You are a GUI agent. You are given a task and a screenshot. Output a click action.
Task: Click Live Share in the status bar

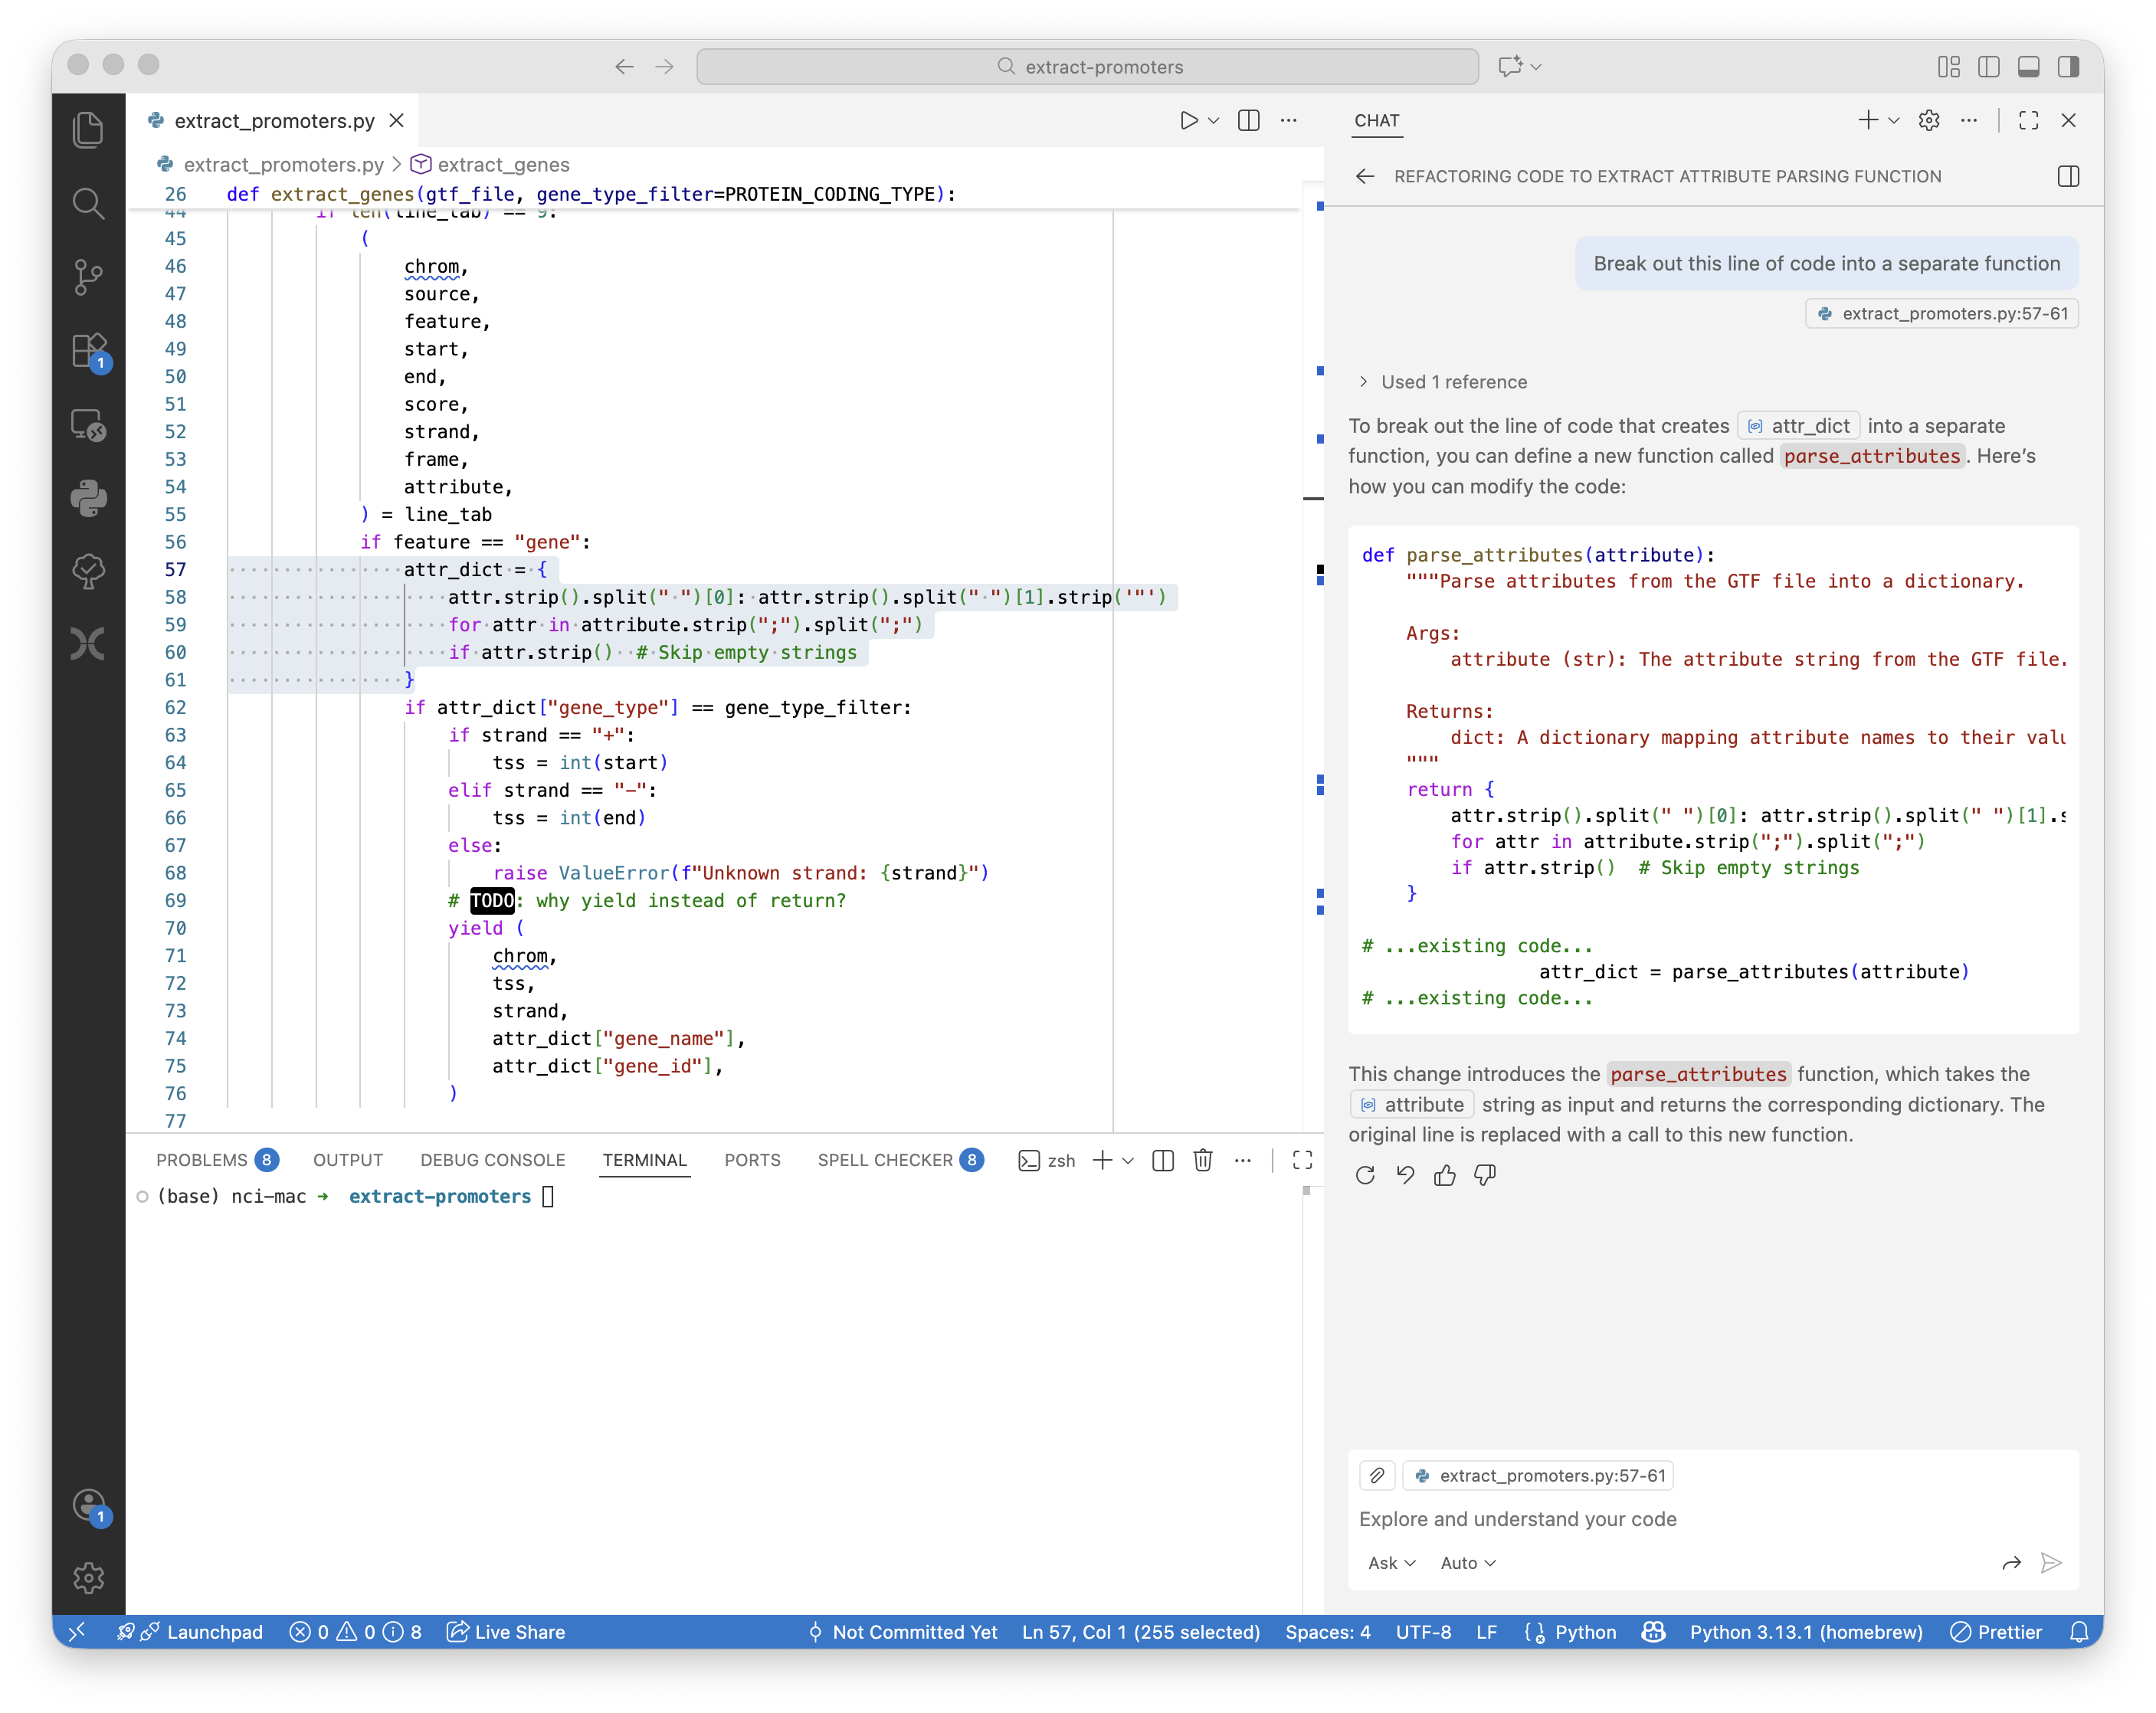[x=506, y=1632]
